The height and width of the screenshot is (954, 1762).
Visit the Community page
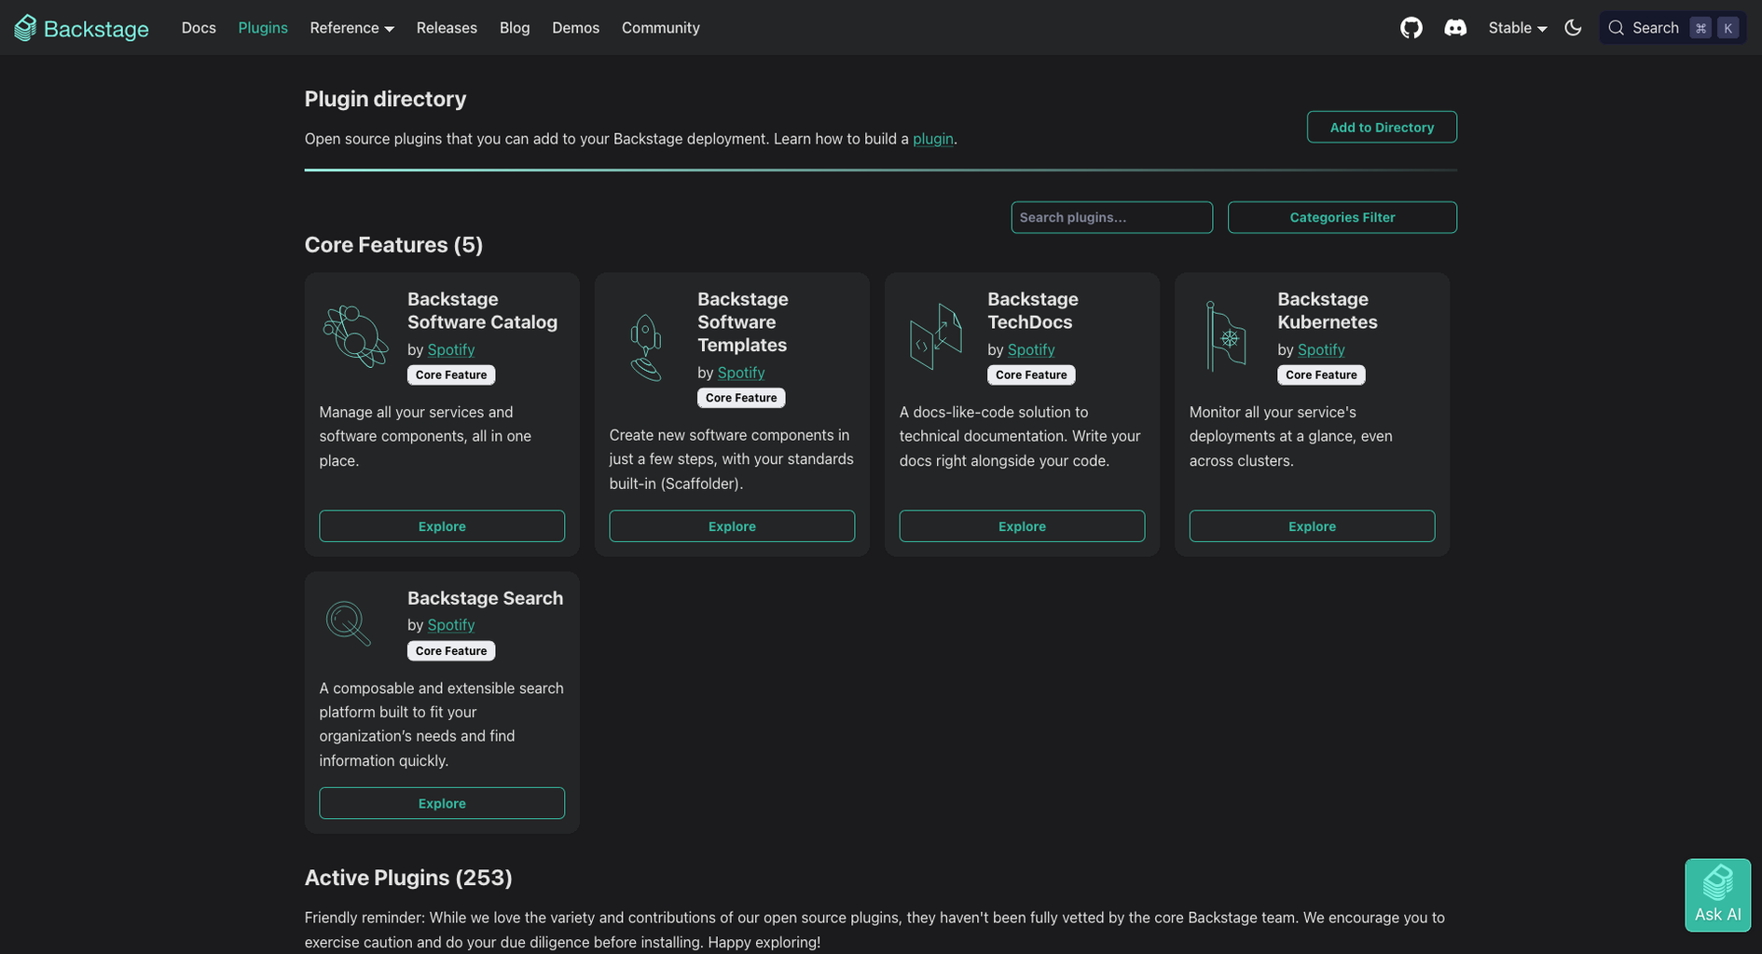tap(661, 28)
